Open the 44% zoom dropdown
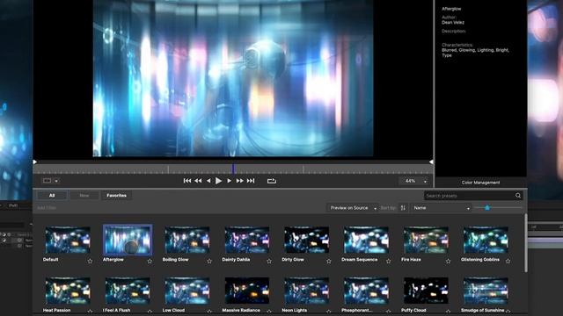563x316 pixels. click(414, 181)
